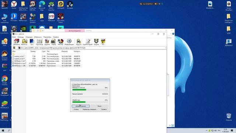Click the Пауза button in extraction dialog

(99, 106)
